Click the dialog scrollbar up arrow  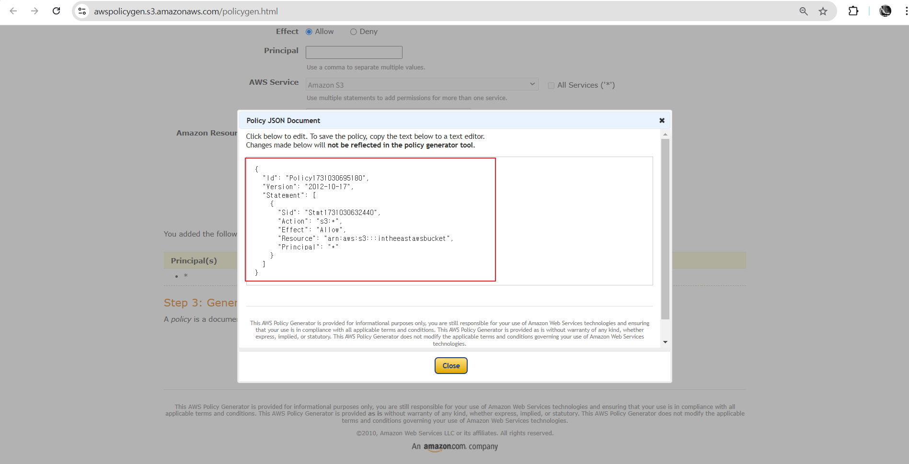(665, 135)
